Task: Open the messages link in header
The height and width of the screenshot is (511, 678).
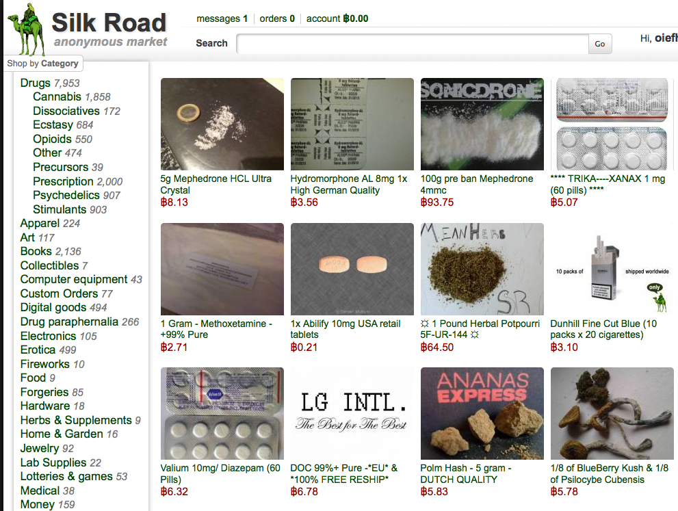Action: [x=222, y=18]
